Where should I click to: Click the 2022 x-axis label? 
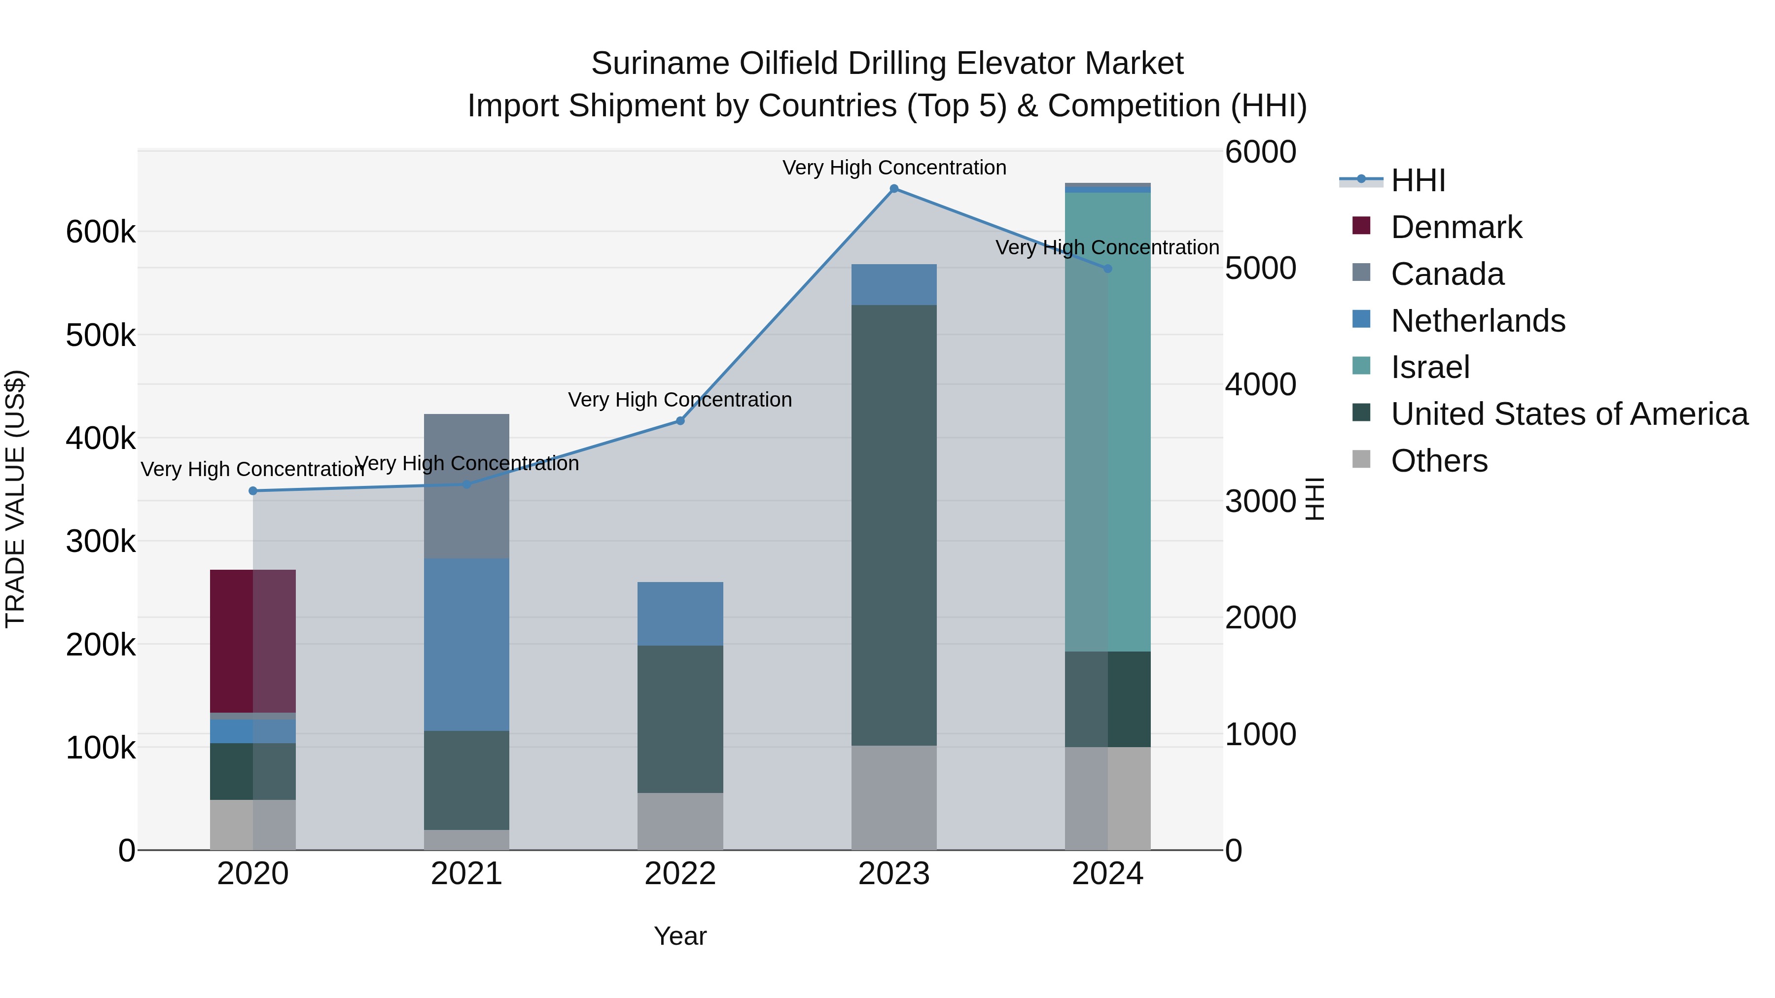(x=680, y=874)
